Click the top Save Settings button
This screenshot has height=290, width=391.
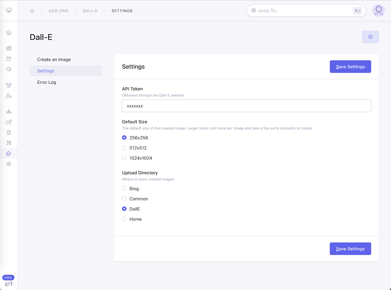click(350, 67)
